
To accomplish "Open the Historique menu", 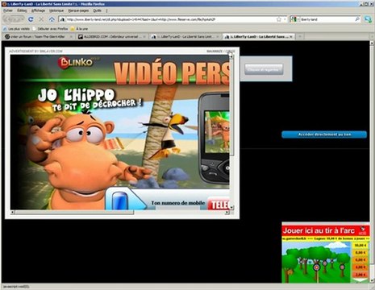I will pos(56,10).
